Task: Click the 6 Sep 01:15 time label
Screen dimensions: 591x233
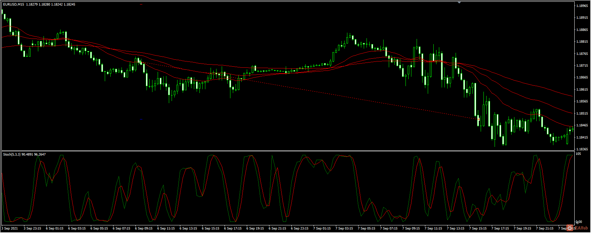Action: coord(55,228)
